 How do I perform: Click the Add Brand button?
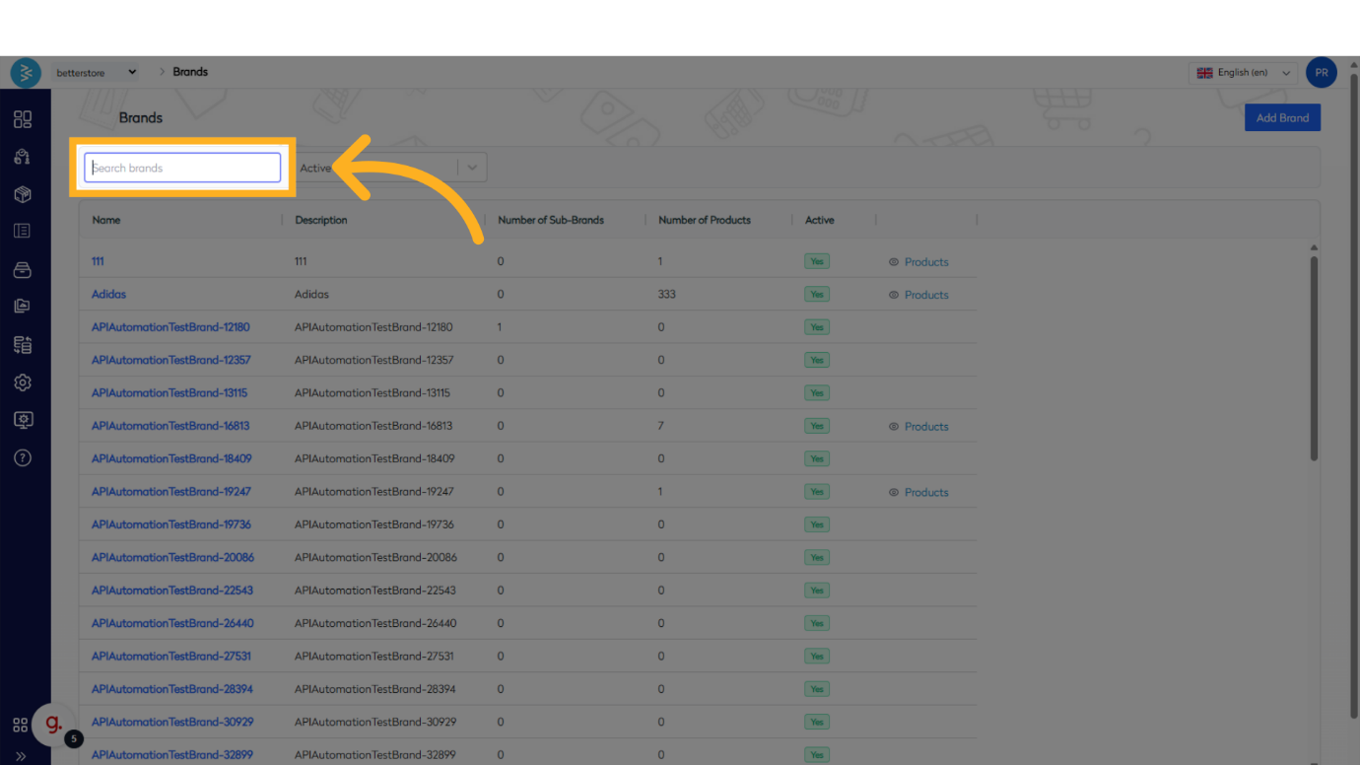point(1281,117)
